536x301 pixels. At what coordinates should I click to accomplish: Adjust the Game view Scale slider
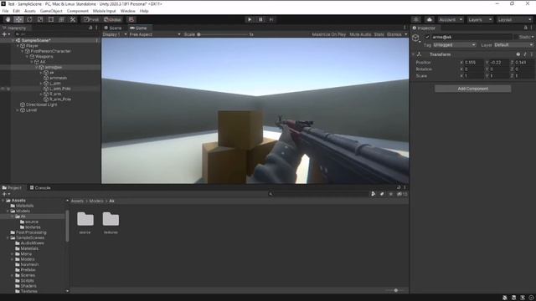tap(223, 34)
